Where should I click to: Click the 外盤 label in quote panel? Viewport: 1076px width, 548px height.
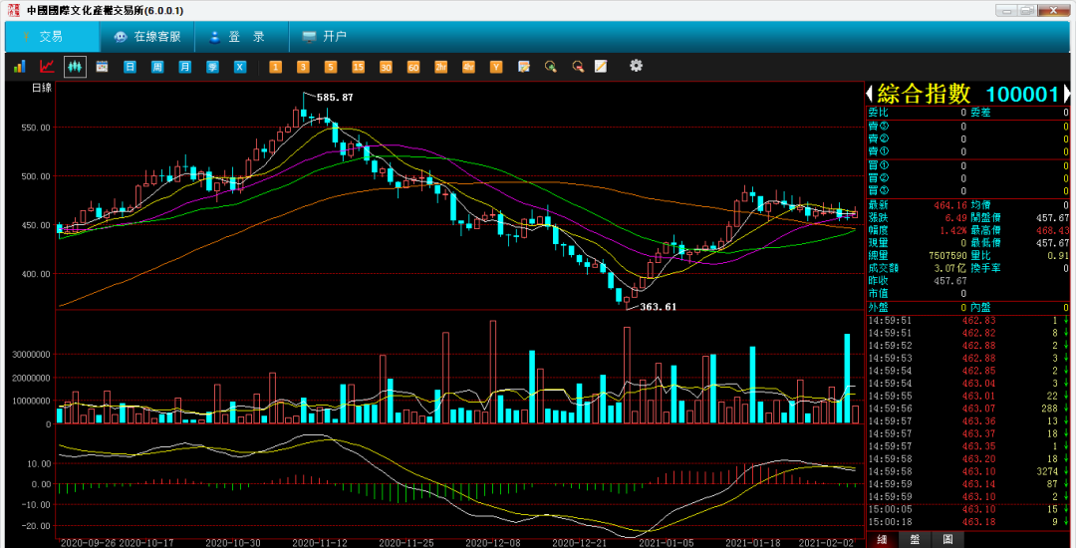pos(879,307)
